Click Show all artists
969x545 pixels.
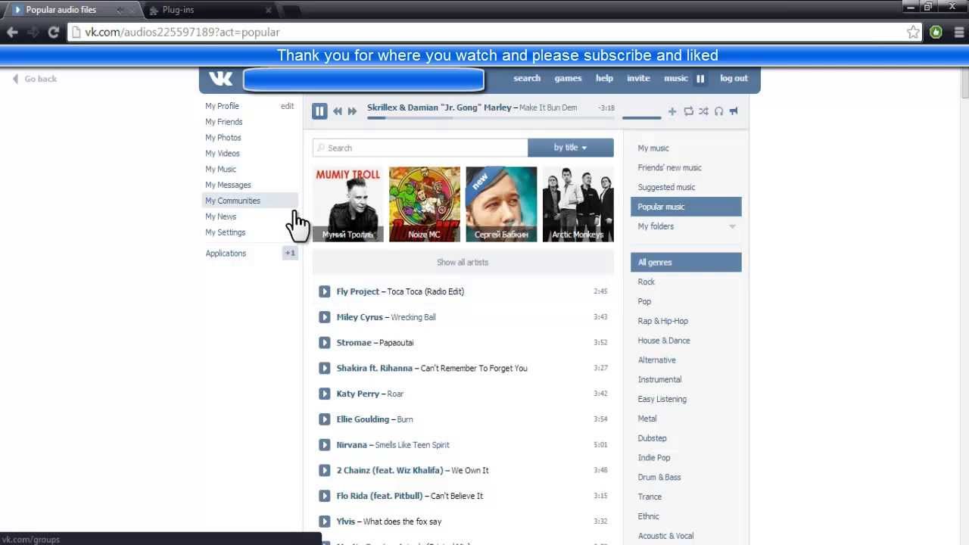coord(463,263)
